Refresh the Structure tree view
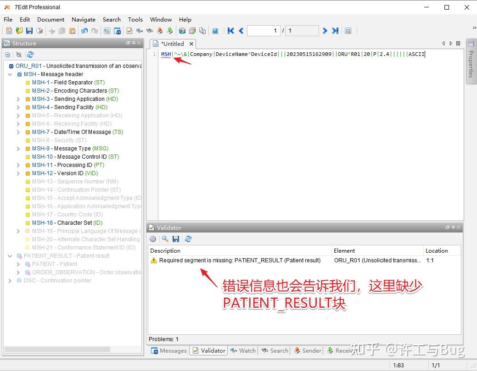The height and width of the screenshot is (371, 477). tap(29, 54)
